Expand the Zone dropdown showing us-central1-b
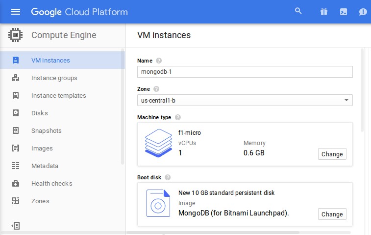Viewport: 371px width, 235px height. [245, 100]
